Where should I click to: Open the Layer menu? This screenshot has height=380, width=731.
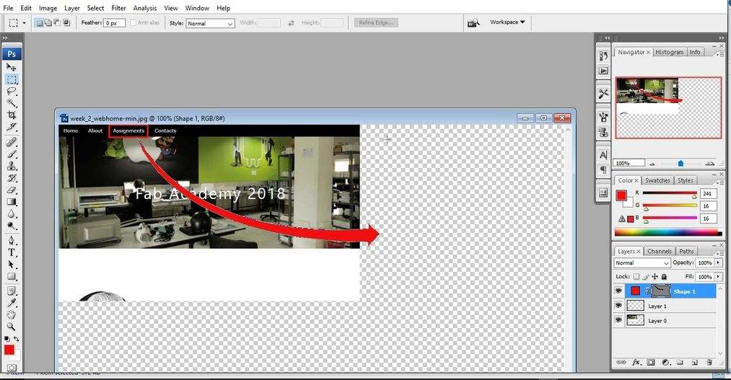[x=71, y=8]
